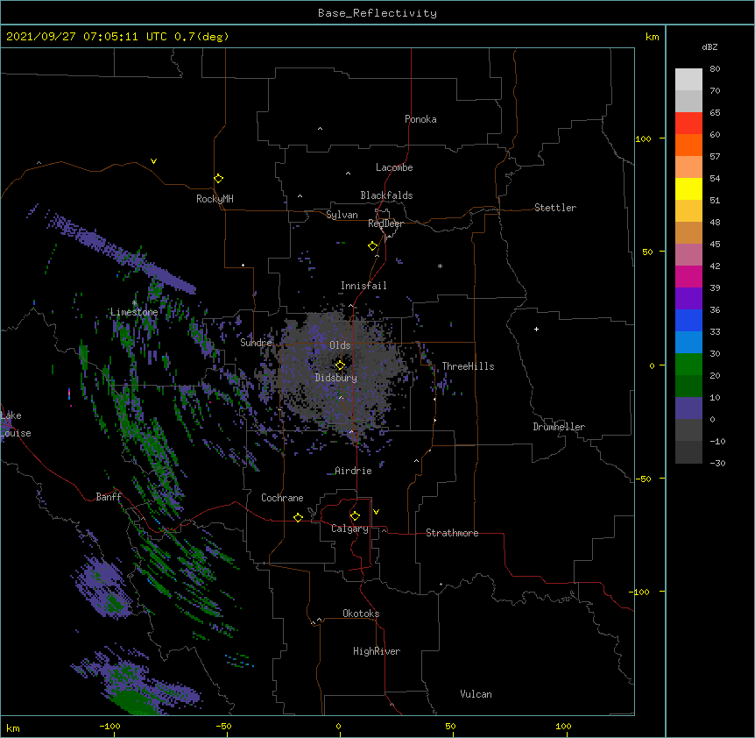The width and height of the screenshot is (755, 738).
Task: Click the HighRiver label
Action: [377, 651]
